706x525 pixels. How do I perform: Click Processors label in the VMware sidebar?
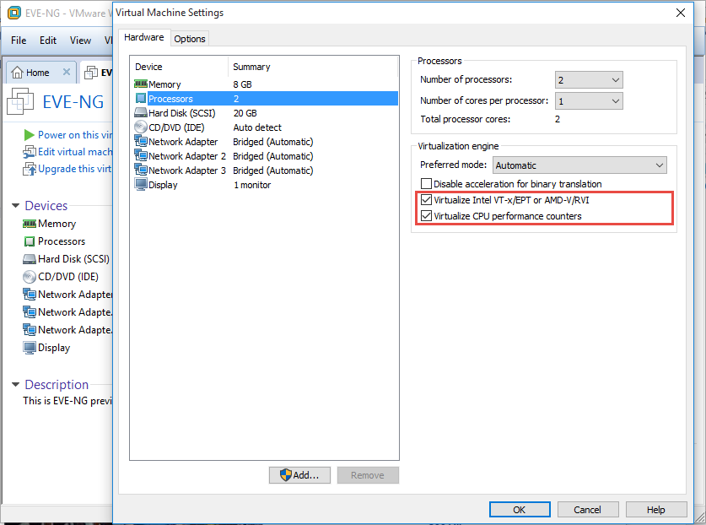(62, 241)
